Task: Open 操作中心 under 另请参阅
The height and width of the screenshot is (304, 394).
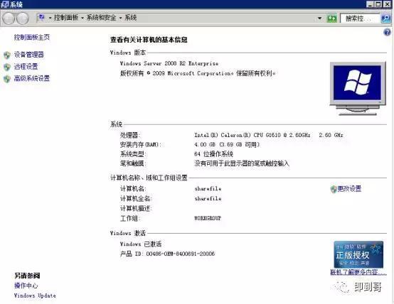Action: pyautogui.click(x=26, y=286)
